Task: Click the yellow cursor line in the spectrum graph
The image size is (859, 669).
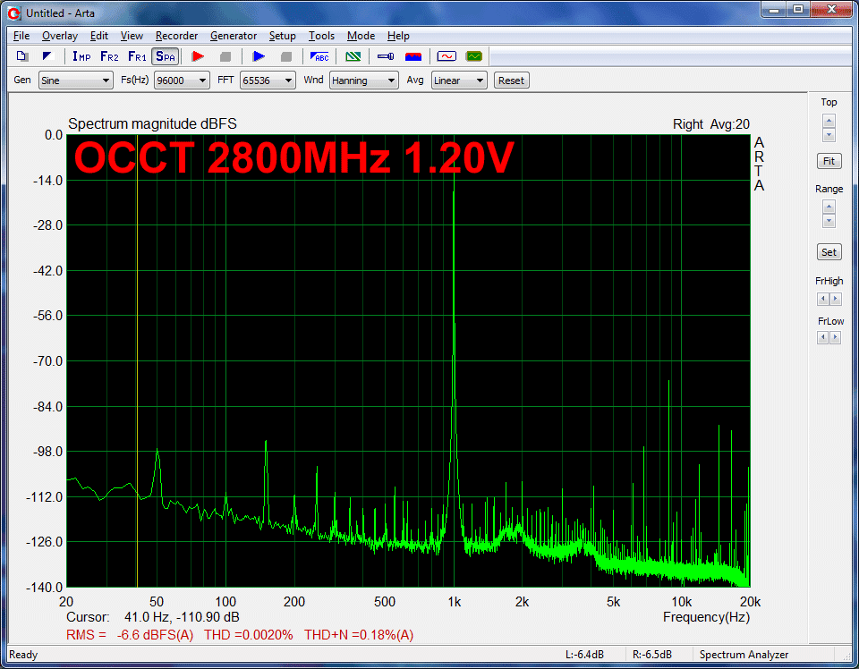Action: click(137, 361)
